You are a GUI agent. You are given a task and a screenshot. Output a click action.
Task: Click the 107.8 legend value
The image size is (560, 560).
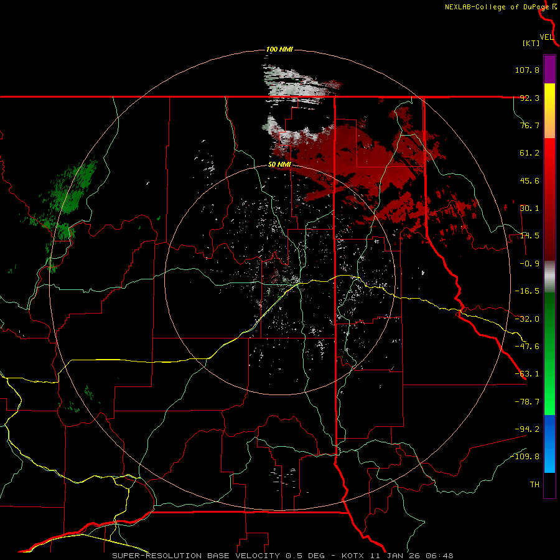pyautogui.click(x=527, y=70)
